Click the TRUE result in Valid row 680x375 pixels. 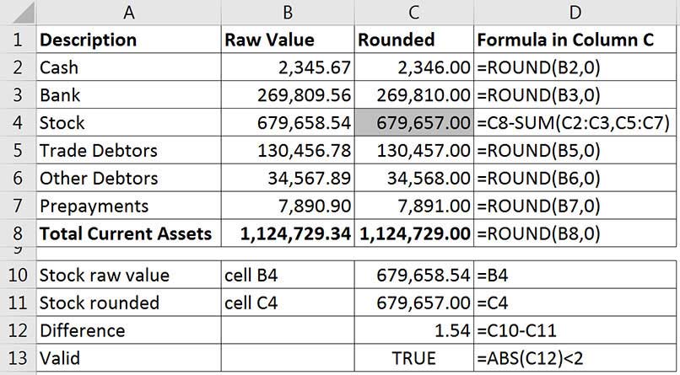coord(414,358)
